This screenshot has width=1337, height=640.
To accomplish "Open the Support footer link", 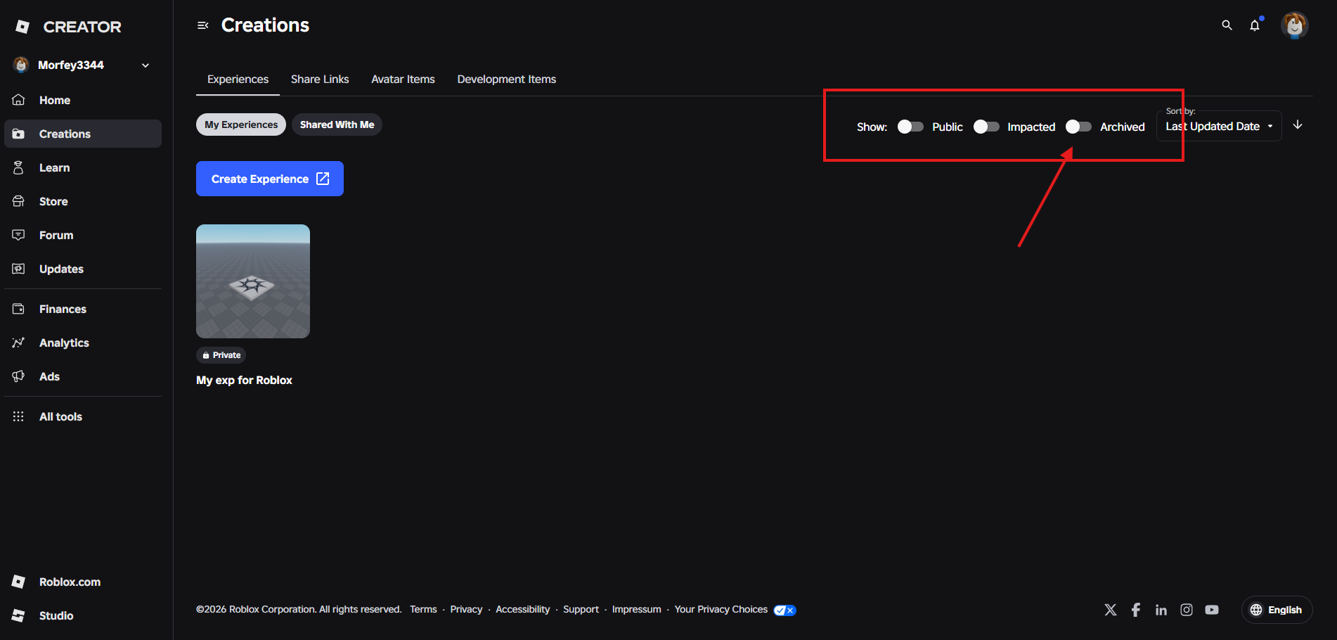I will click(581, 609).
